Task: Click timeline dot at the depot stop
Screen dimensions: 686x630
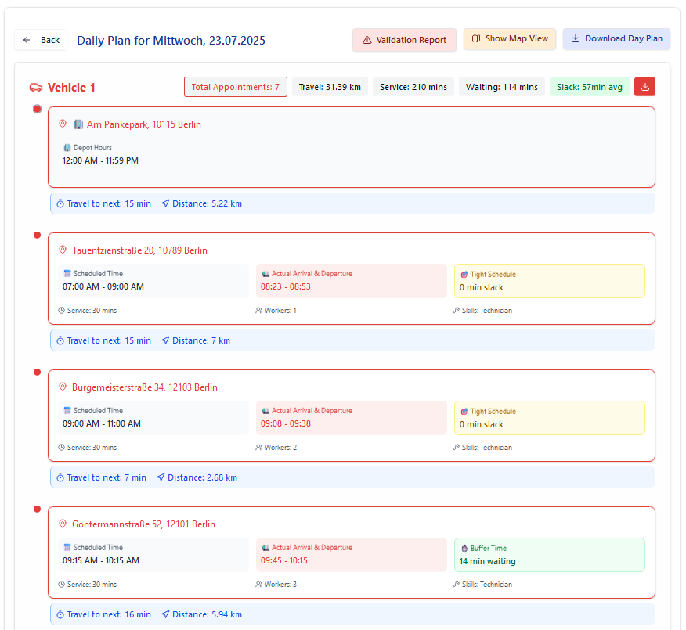Action: pos(37,109)
